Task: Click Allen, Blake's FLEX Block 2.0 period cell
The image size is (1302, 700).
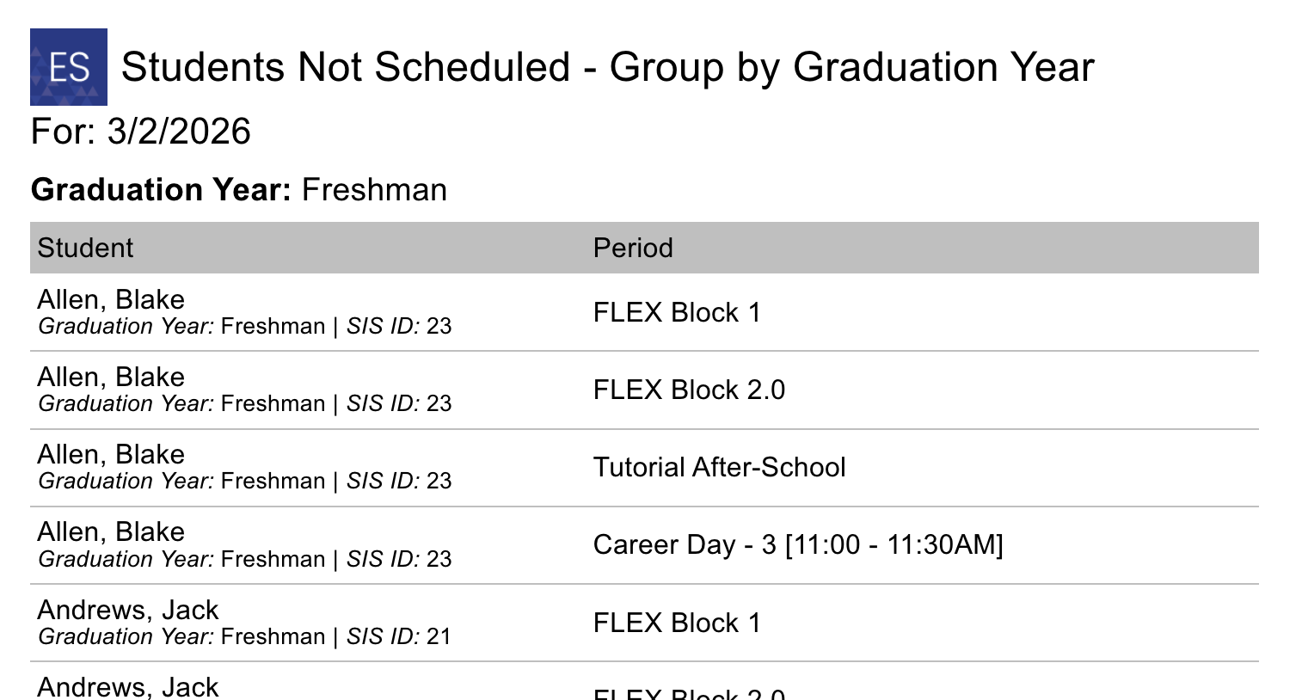Action: coord(689,390)
